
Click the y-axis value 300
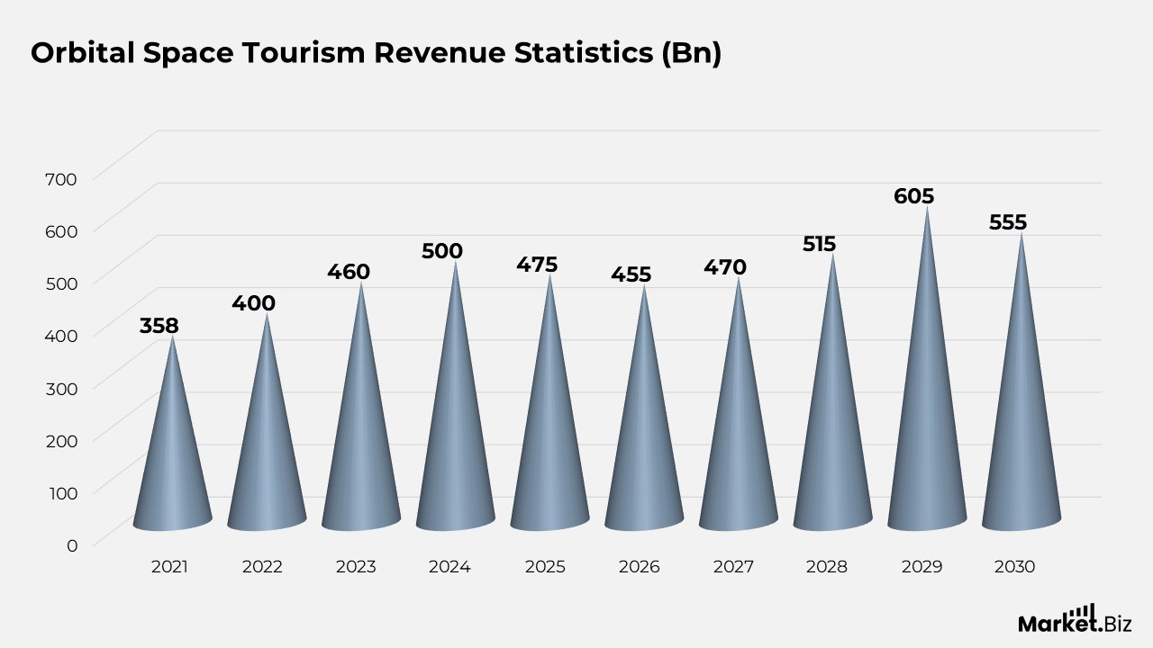click(61, 387)
